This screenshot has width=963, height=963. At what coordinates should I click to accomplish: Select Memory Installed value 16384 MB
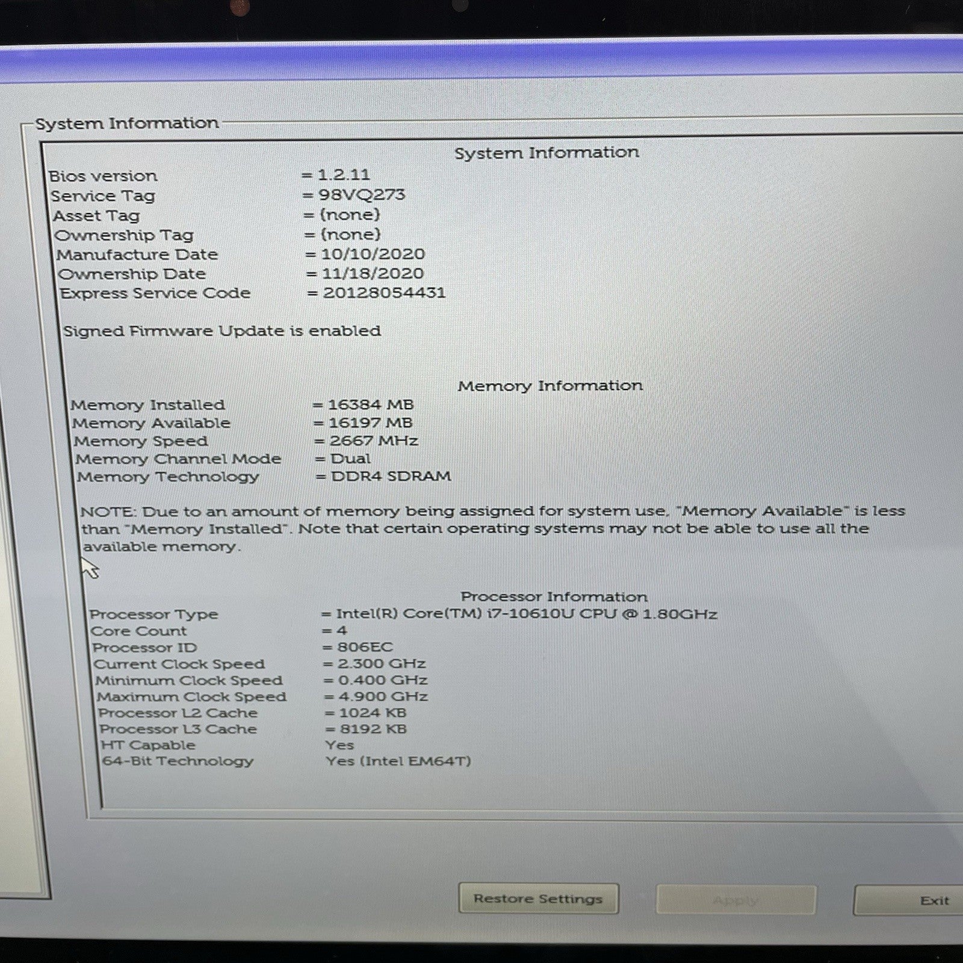(371, 404)
